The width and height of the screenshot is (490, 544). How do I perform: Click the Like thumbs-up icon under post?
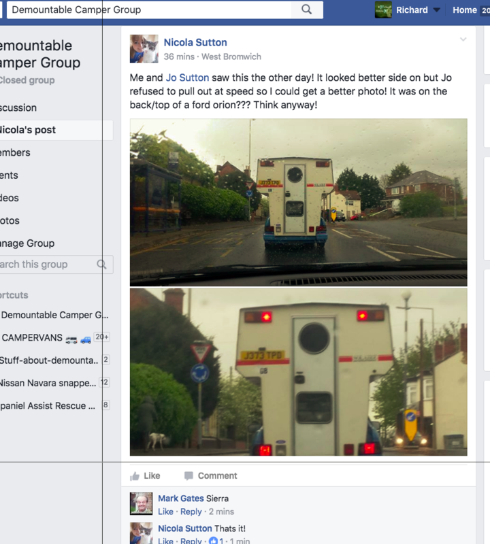pos(135,476)
